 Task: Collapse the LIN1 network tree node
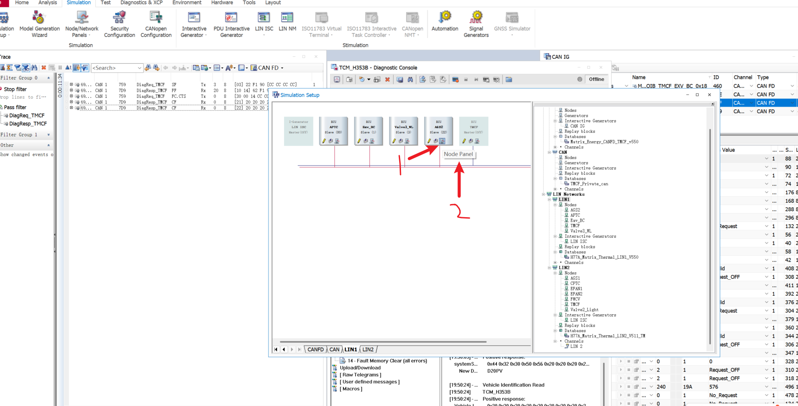pos(549,199)
